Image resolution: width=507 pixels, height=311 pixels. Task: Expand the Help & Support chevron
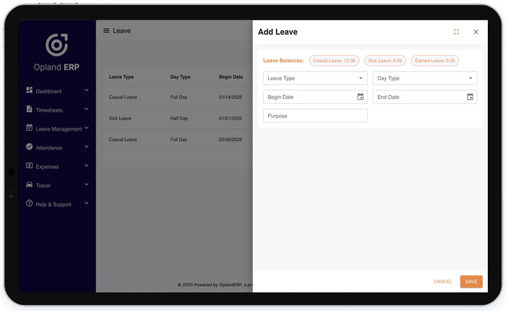pyautogui.click(x=86, y=203)
